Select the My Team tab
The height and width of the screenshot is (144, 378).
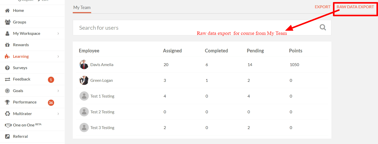point(82,7)
